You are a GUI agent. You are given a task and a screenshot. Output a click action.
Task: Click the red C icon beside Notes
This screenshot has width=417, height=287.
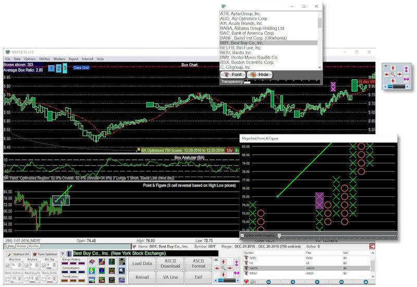[372, 246]
